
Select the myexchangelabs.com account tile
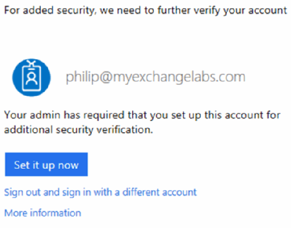point(129,77)
